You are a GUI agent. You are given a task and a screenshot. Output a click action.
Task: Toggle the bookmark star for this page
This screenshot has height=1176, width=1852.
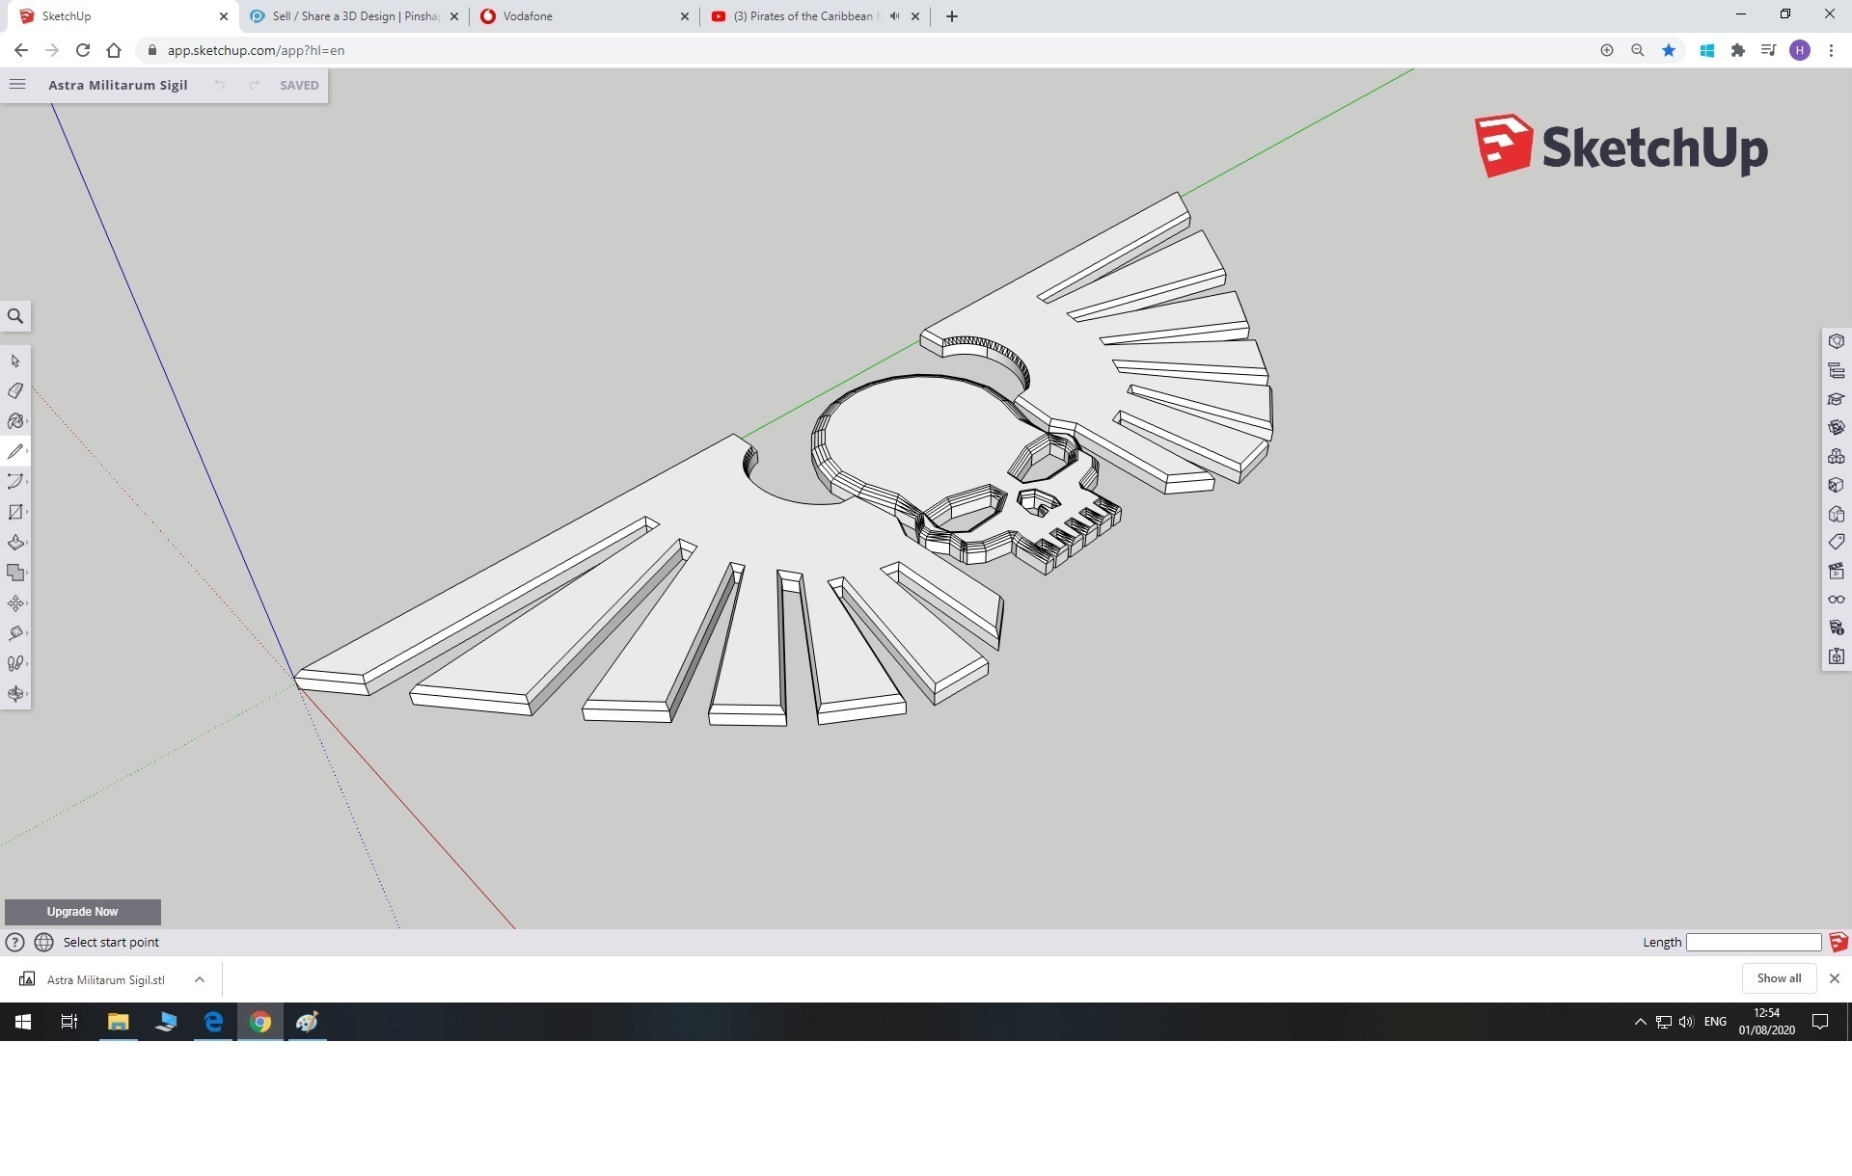pos(1669,50)
